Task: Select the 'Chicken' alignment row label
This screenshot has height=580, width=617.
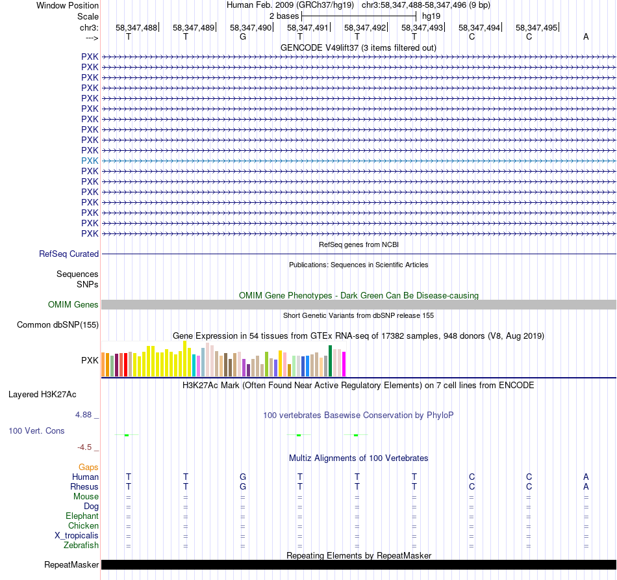Action: tap(83, 525)
